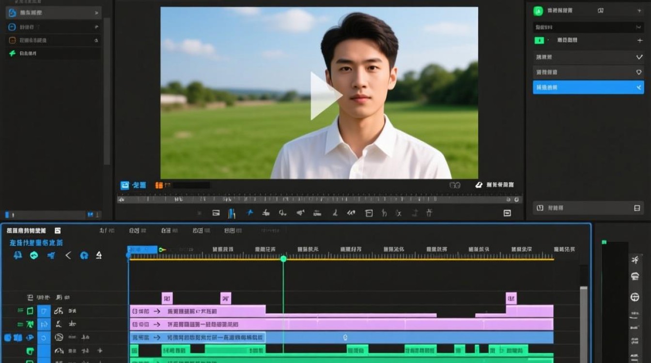
Task: Click the highlighted blue bar tool in preview toolbar
Action: [x=232, y=213]
